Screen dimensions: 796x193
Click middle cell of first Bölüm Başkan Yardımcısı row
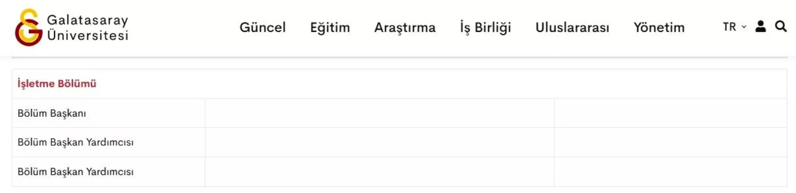click(379, 142)
